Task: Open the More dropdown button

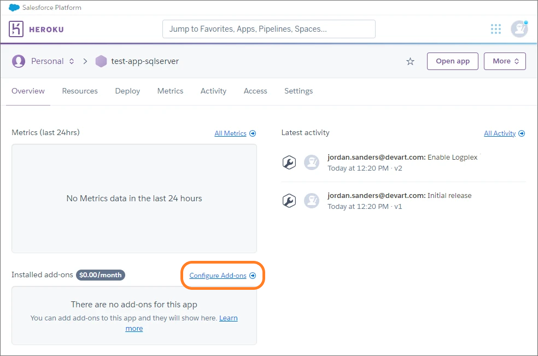Action: tap(505, 61)
